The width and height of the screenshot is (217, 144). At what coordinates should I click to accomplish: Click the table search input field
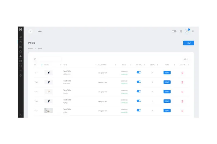pyautogui.click(x=49, y=59)
